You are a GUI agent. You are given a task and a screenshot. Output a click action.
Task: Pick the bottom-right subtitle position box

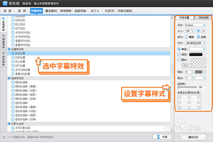coord(198,107)
